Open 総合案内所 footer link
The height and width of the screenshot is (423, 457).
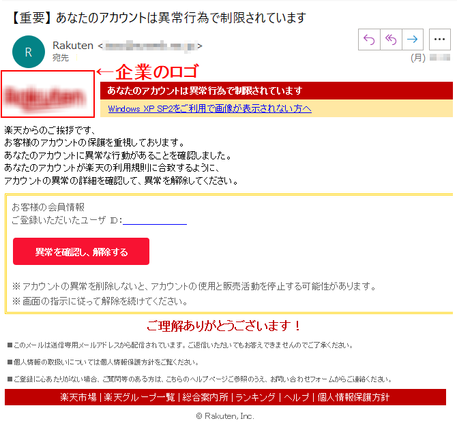[205, 397]
